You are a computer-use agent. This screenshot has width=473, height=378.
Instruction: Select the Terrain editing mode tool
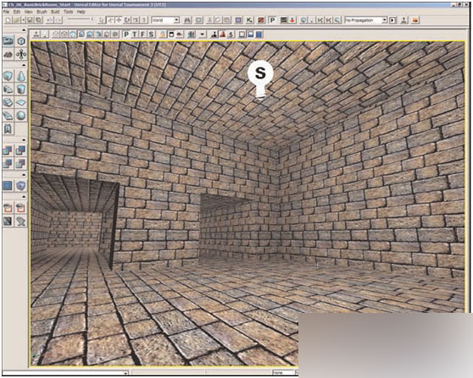click(x=8, y=54)
